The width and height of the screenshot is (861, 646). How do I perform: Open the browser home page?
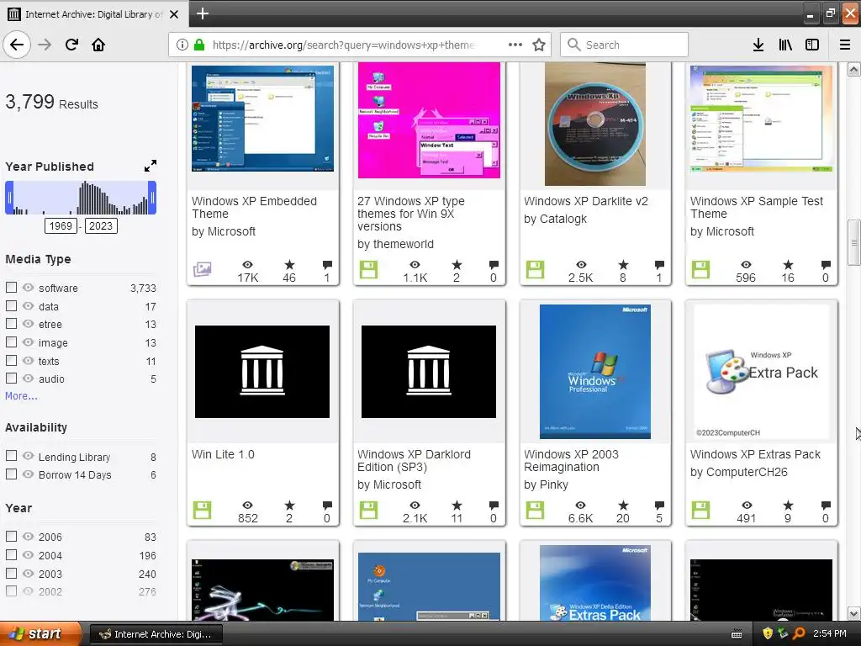(x=98, y=45)
